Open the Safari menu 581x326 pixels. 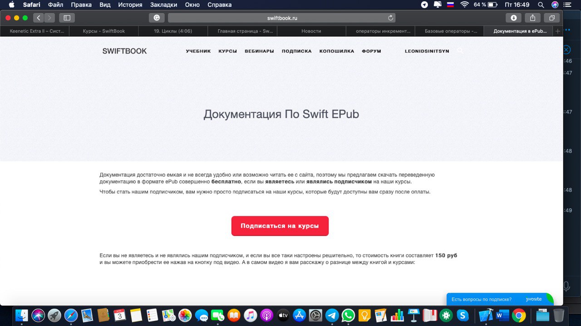click(32, 5)
